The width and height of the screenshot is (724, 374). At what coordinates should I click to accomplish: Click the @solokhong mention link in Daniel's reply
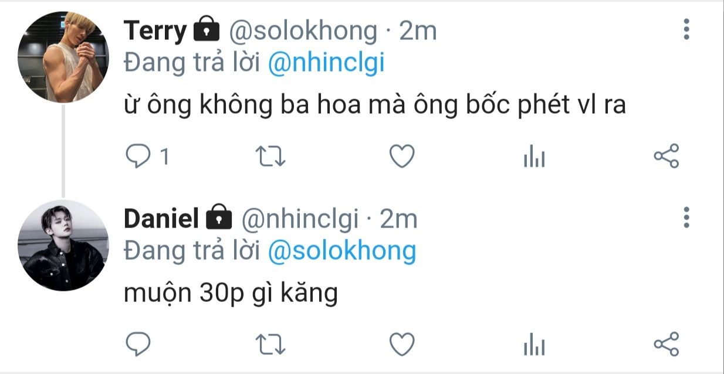[x=341, y=251]
